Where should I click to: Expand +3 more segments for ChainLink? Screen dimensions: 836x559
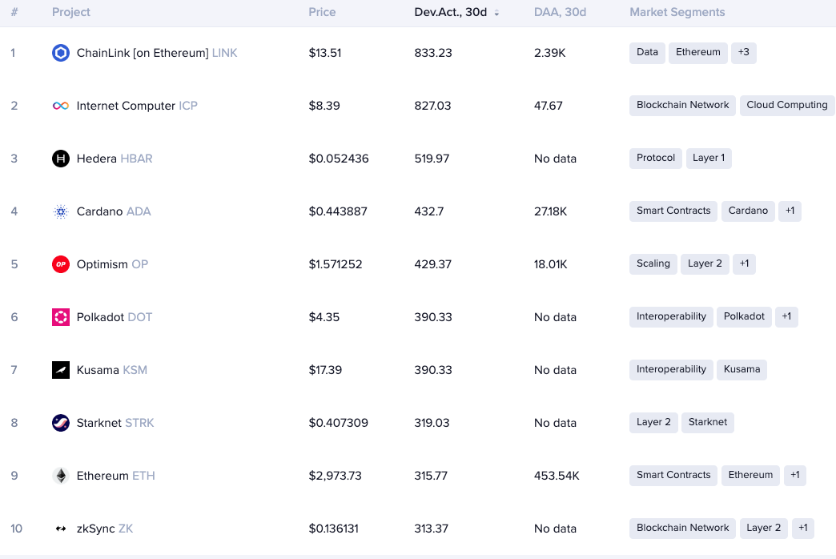[x=744, y=52]
